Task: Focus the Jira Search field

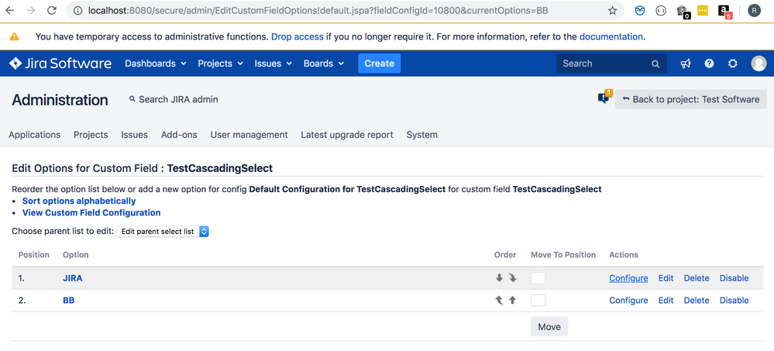Action: (611, 64)
